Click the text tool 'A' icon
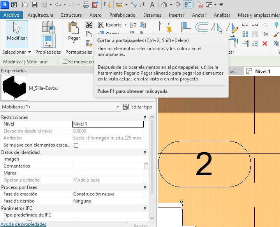 click(x=152, y=5)
